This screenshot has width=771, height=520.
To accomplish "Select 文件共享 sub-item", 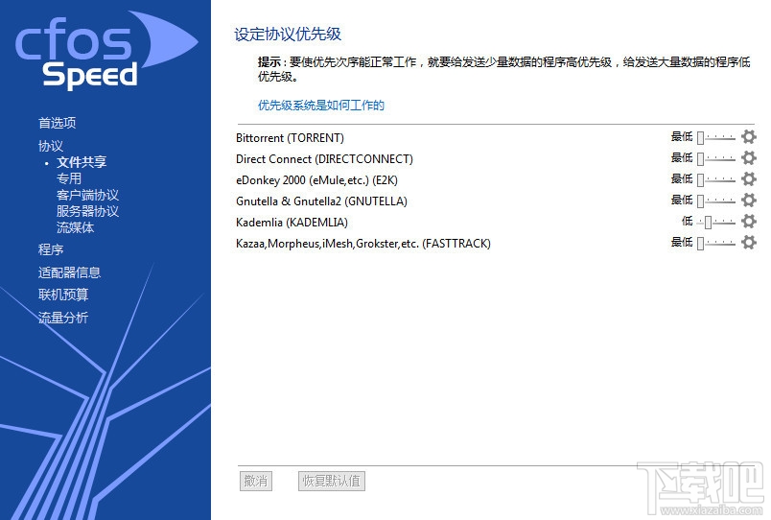I will [x=82, y=162].
